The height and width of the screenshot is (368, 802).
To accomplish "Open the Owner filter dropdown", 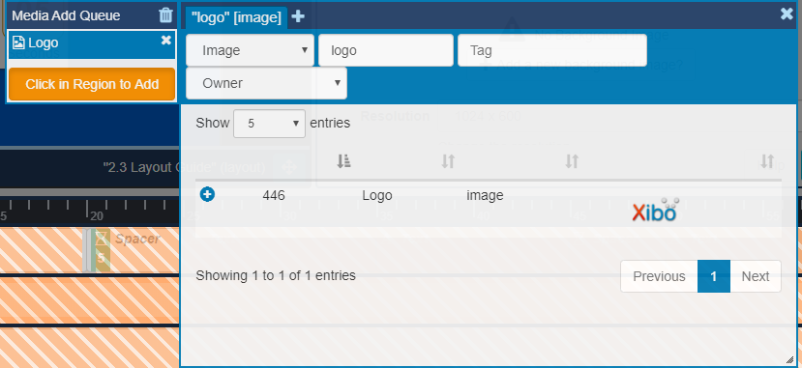I will [x=266, y=83].
